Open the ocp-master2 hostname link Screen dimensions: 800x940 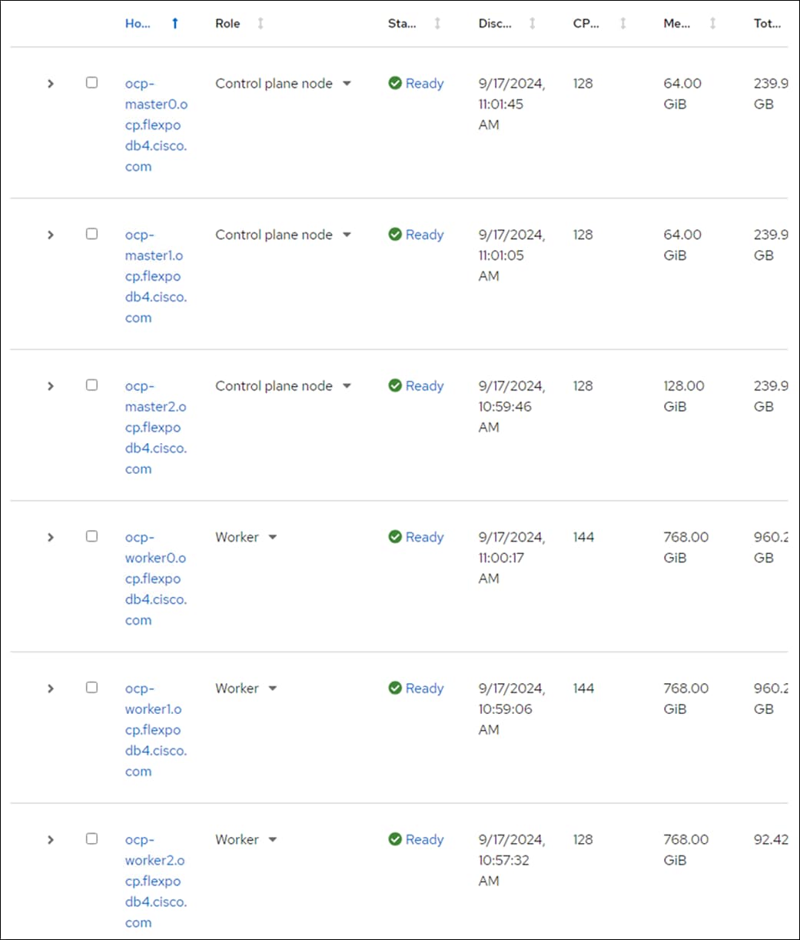tap(155, 427)
